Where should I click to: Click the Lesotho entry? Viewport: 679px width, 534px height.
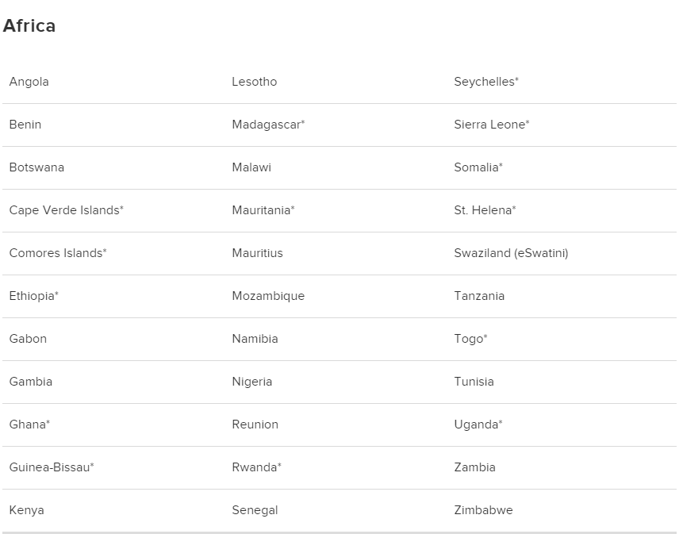click(254, 82)
